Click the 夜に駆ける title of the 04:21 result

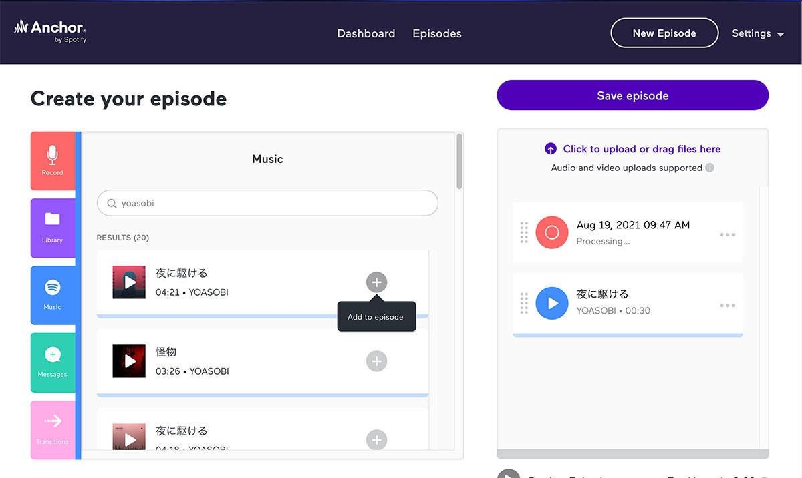[x=181, y=273]
